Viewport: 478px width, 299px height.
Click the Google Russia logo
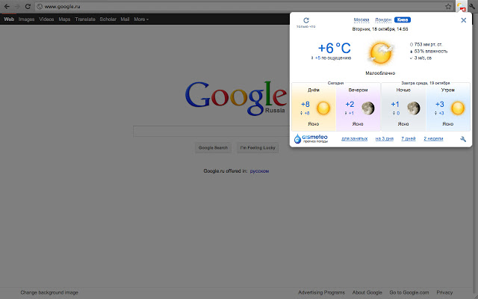[x=236, y=98]
